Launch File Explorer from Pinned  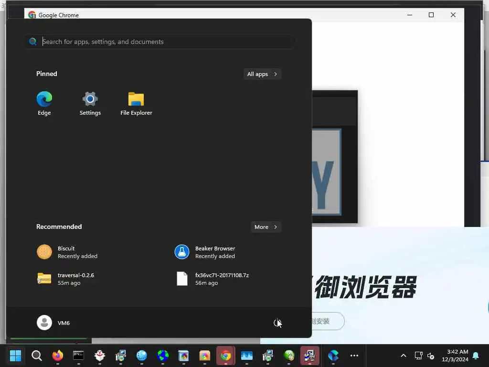pyautogui.click(x=136, y=103)
